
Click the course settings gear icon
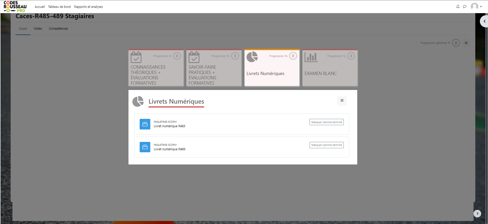[x=466, y=43]
